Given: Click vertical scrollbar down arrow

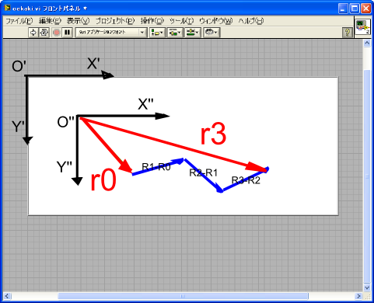Looking at the screenshot, I should [367, 287].
